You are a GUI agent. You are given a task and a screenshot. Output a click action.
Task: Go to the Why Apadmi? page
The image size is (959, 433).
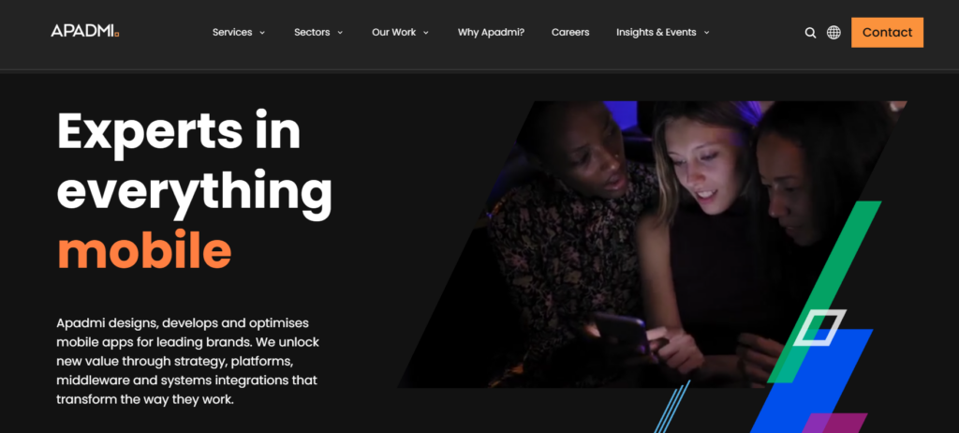(491, 33)
